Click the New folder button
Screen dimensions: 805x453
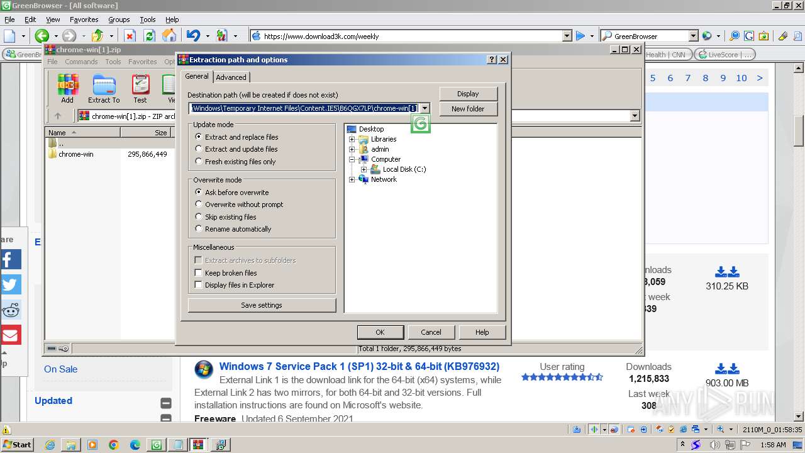pyautogui.click(x=468, y=109)
